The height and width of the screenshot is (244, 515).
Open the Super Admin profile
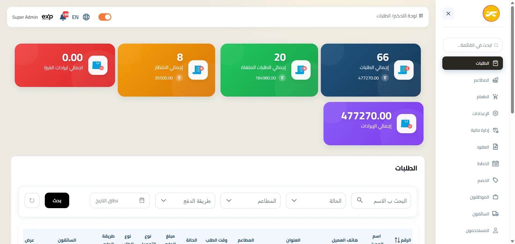25,17
